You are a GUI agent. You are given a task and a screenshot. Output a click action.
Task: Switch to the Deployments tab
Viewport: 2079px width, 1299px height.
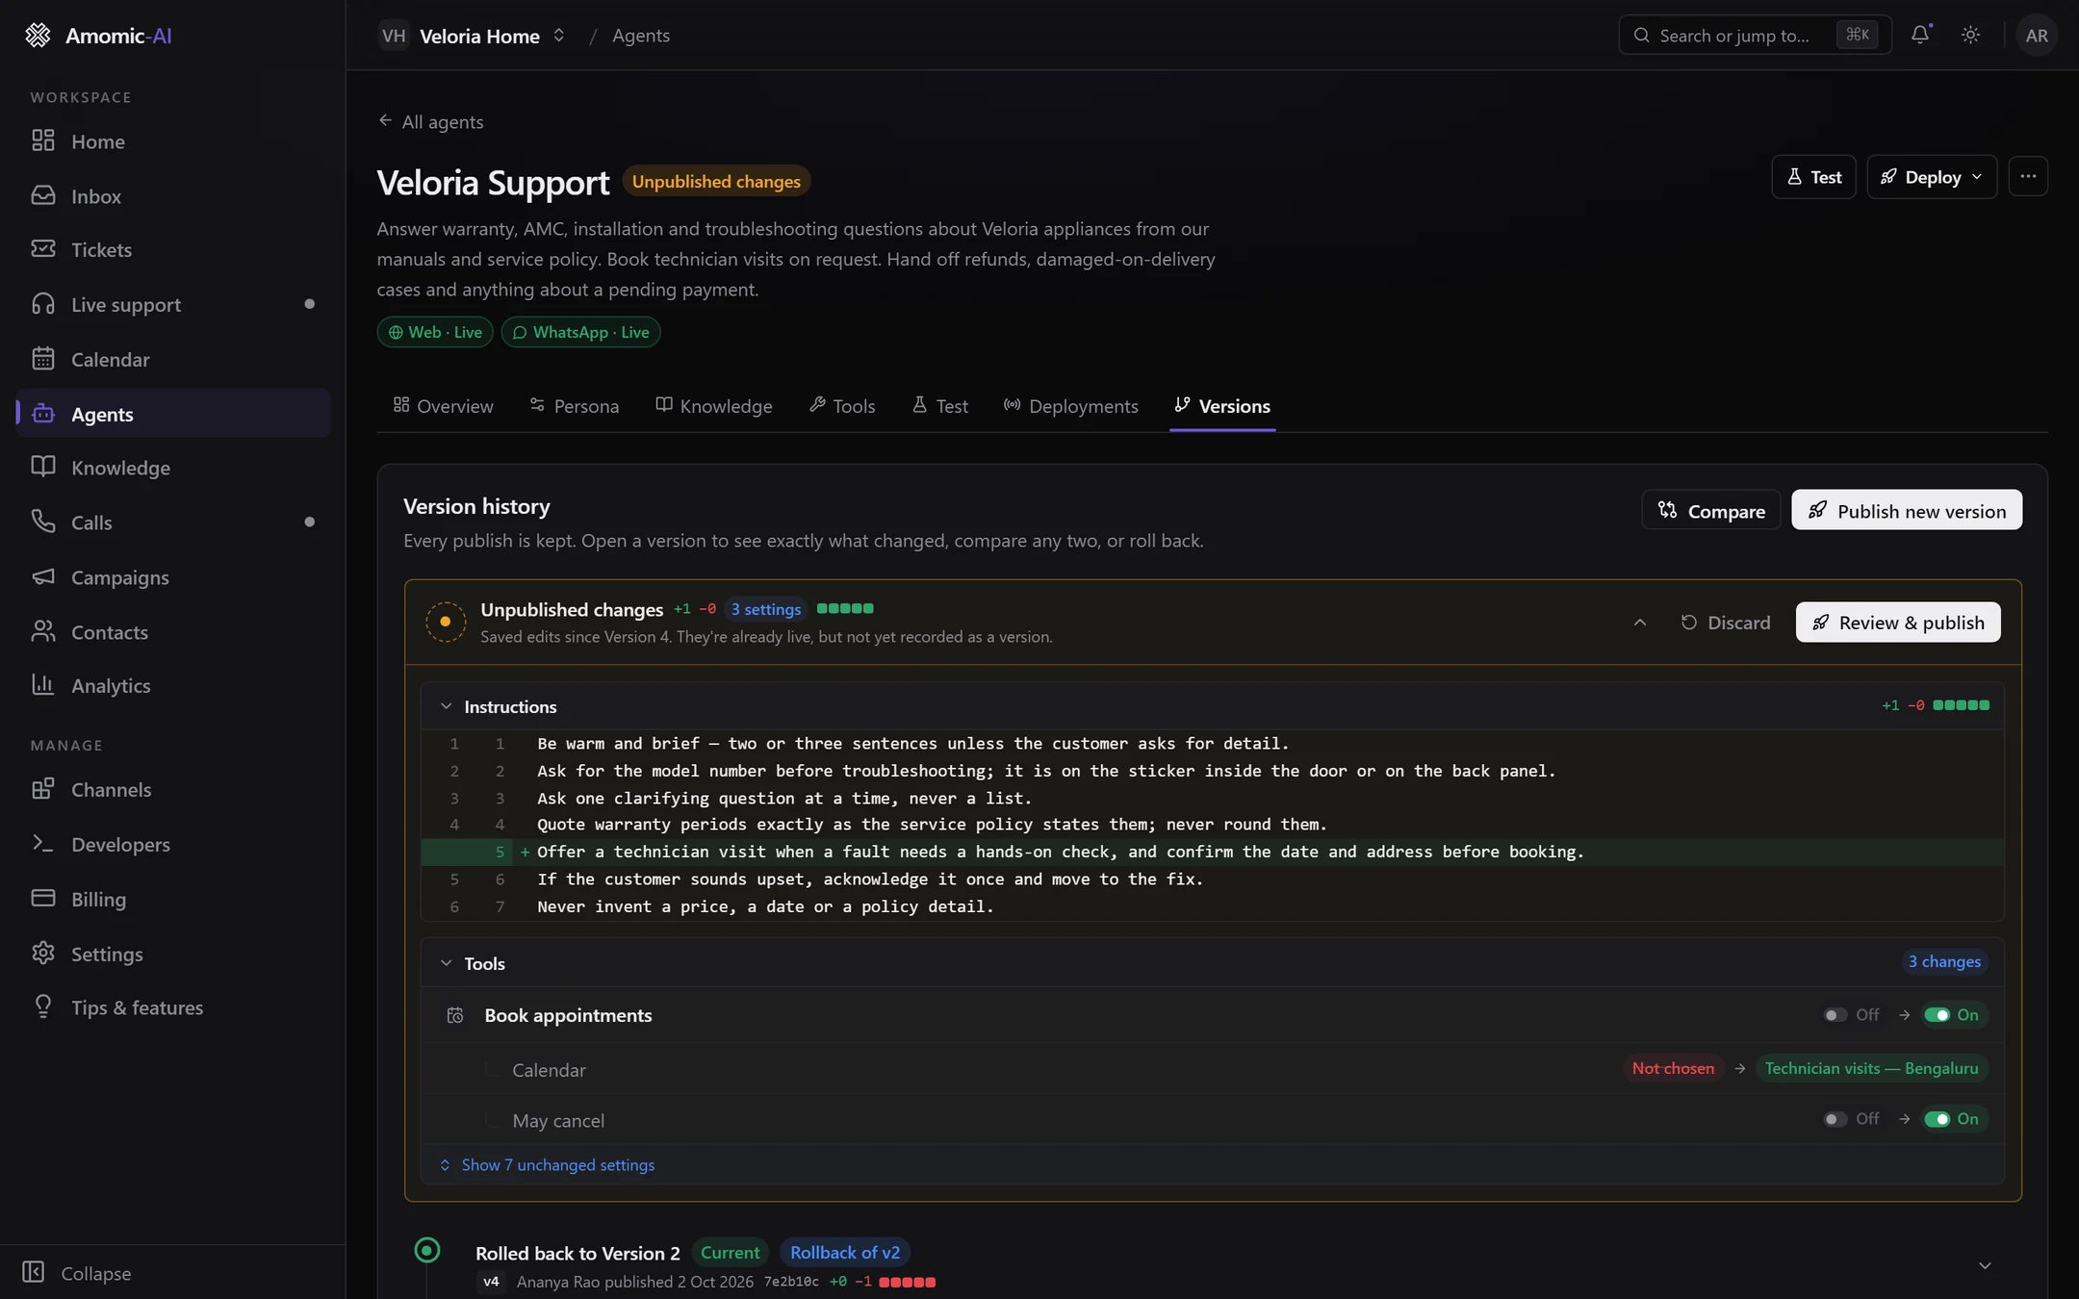tap(1070, 405)
